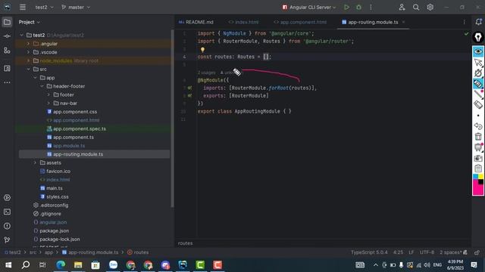The width and height of the screenshot is (485, 272).
Task: Open Search Everywhere magnifier
Action: [x=416, y=7]
